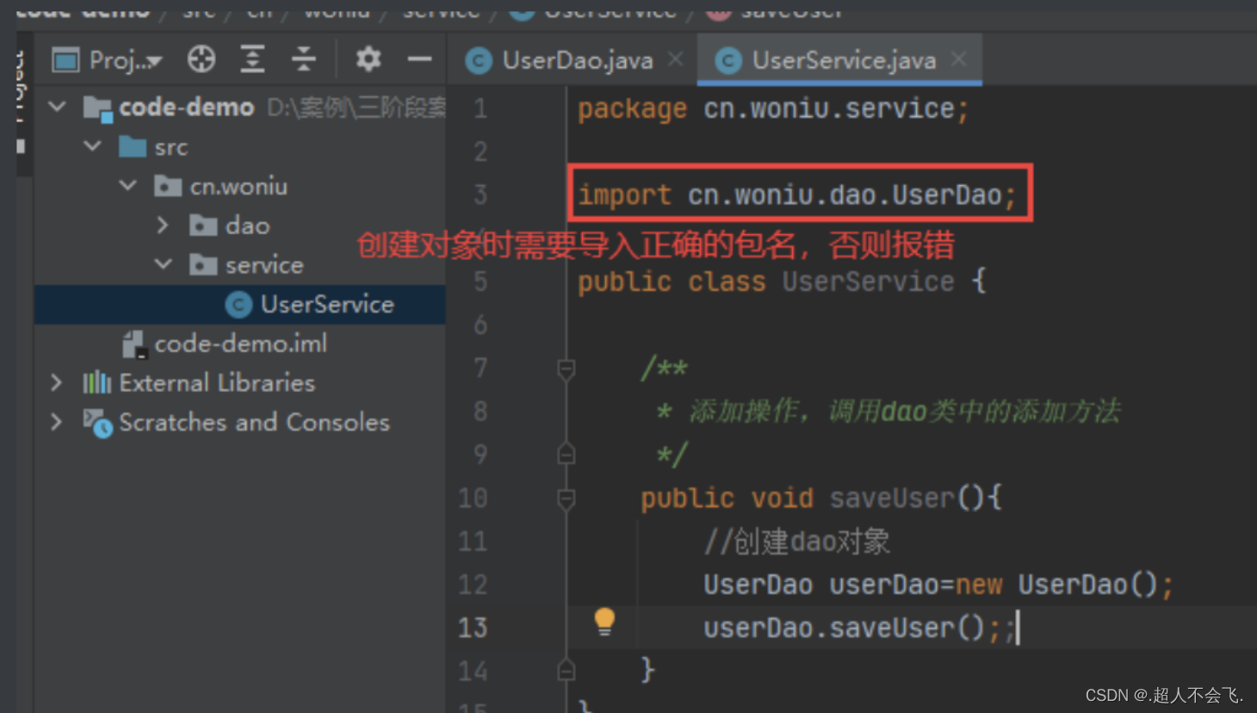Click fold end marker at line 14
1257x713 pixels.
pos(566,669)
